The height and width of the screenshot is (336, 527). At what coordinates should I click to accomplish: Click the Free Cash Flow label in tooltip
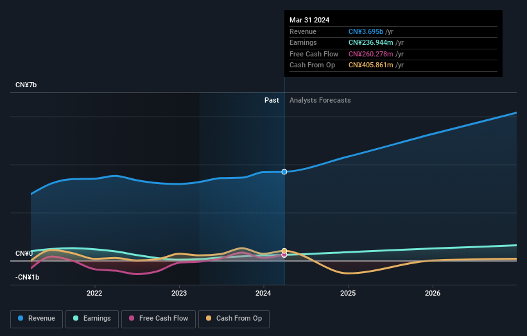[x=314, y=54]
